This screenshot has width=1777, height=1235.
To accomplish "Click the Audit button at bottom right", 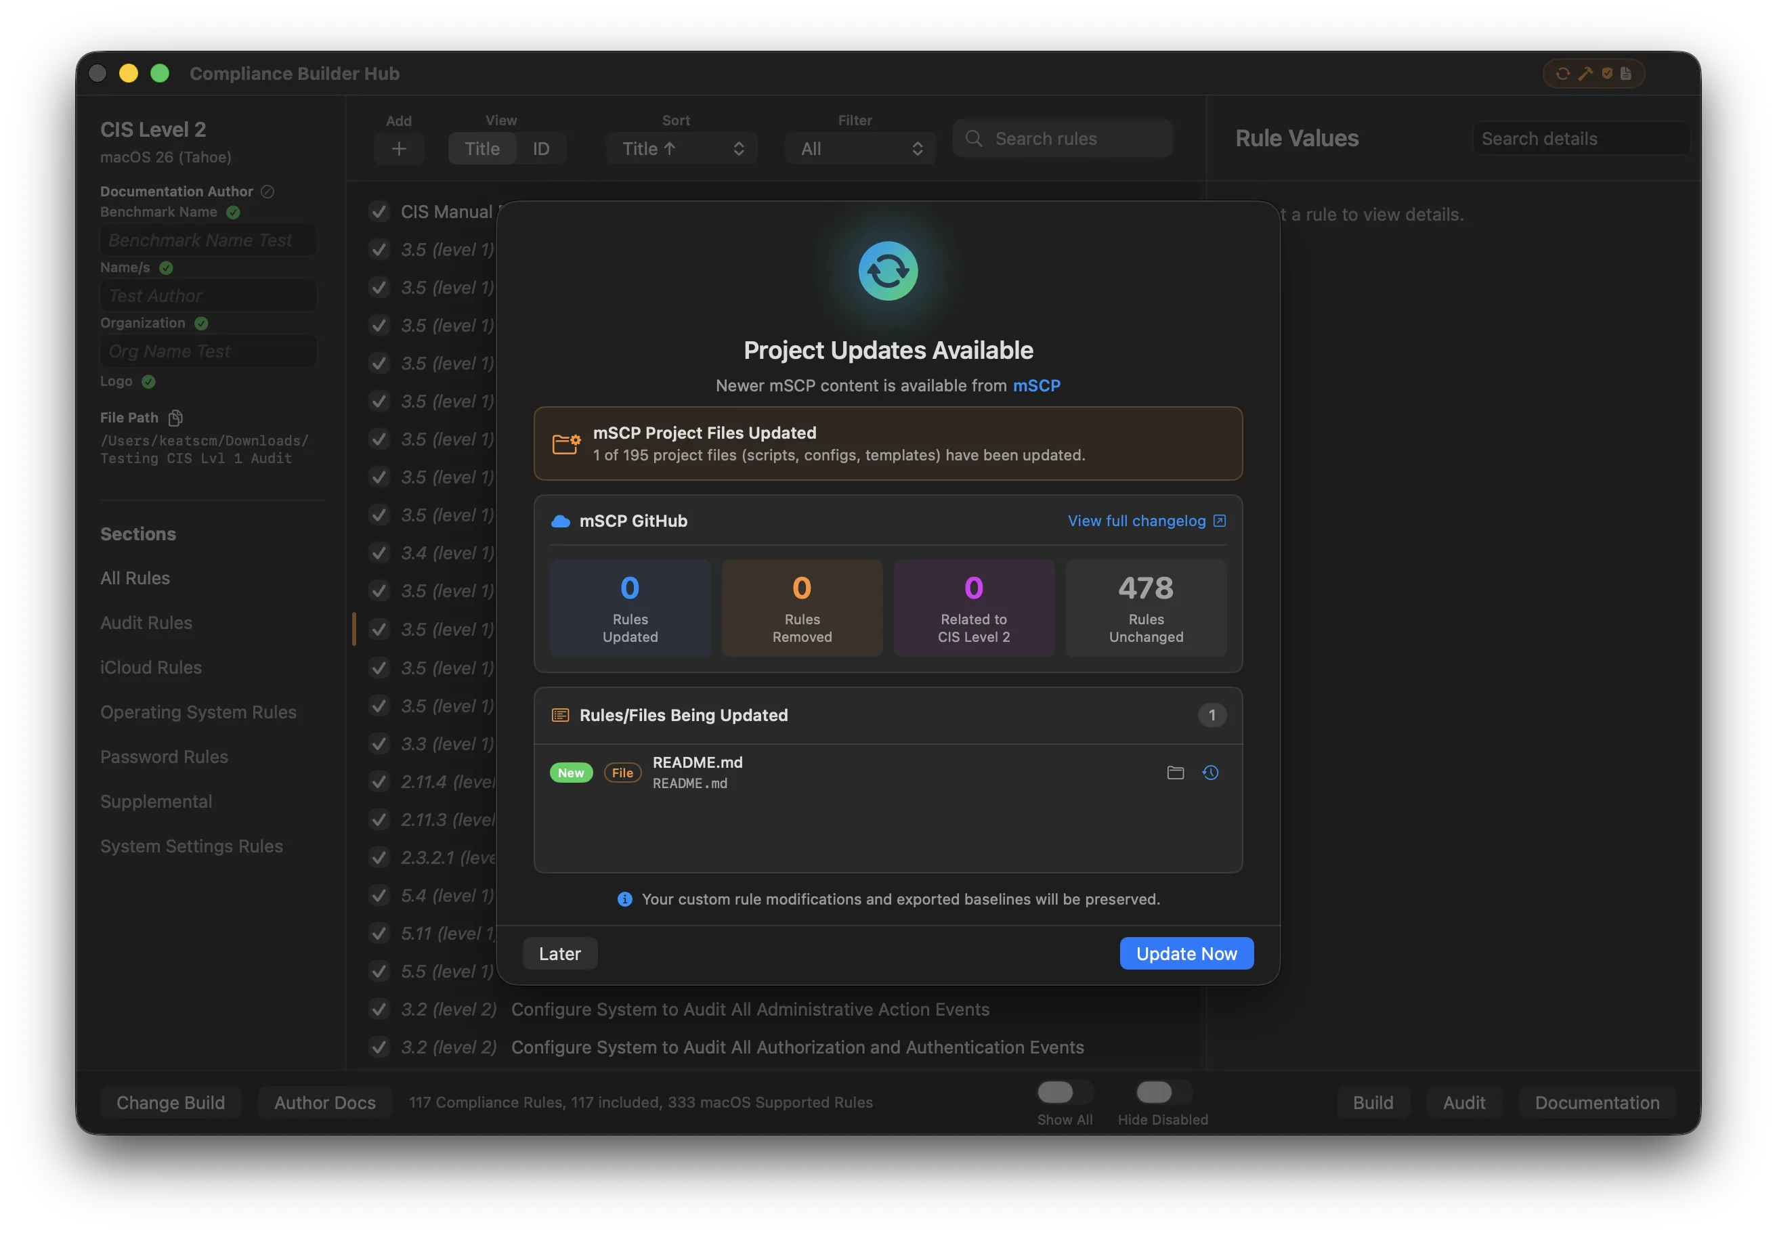I will (1463, 1103).
